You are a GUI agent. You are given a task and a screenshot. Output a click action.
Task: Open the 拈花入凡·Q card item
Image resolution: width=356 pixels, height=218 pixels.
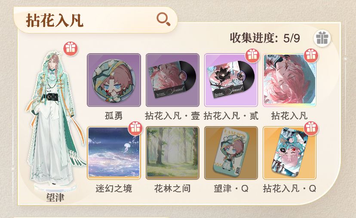pos(289,153)
